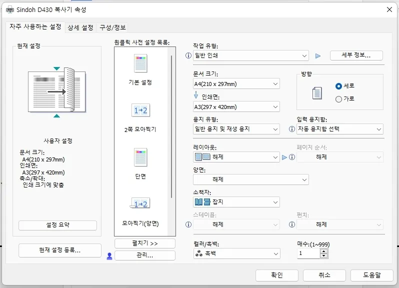Open the 컬러/흑백 dropdown
The image size is (399, 288).
click(236, 253)
